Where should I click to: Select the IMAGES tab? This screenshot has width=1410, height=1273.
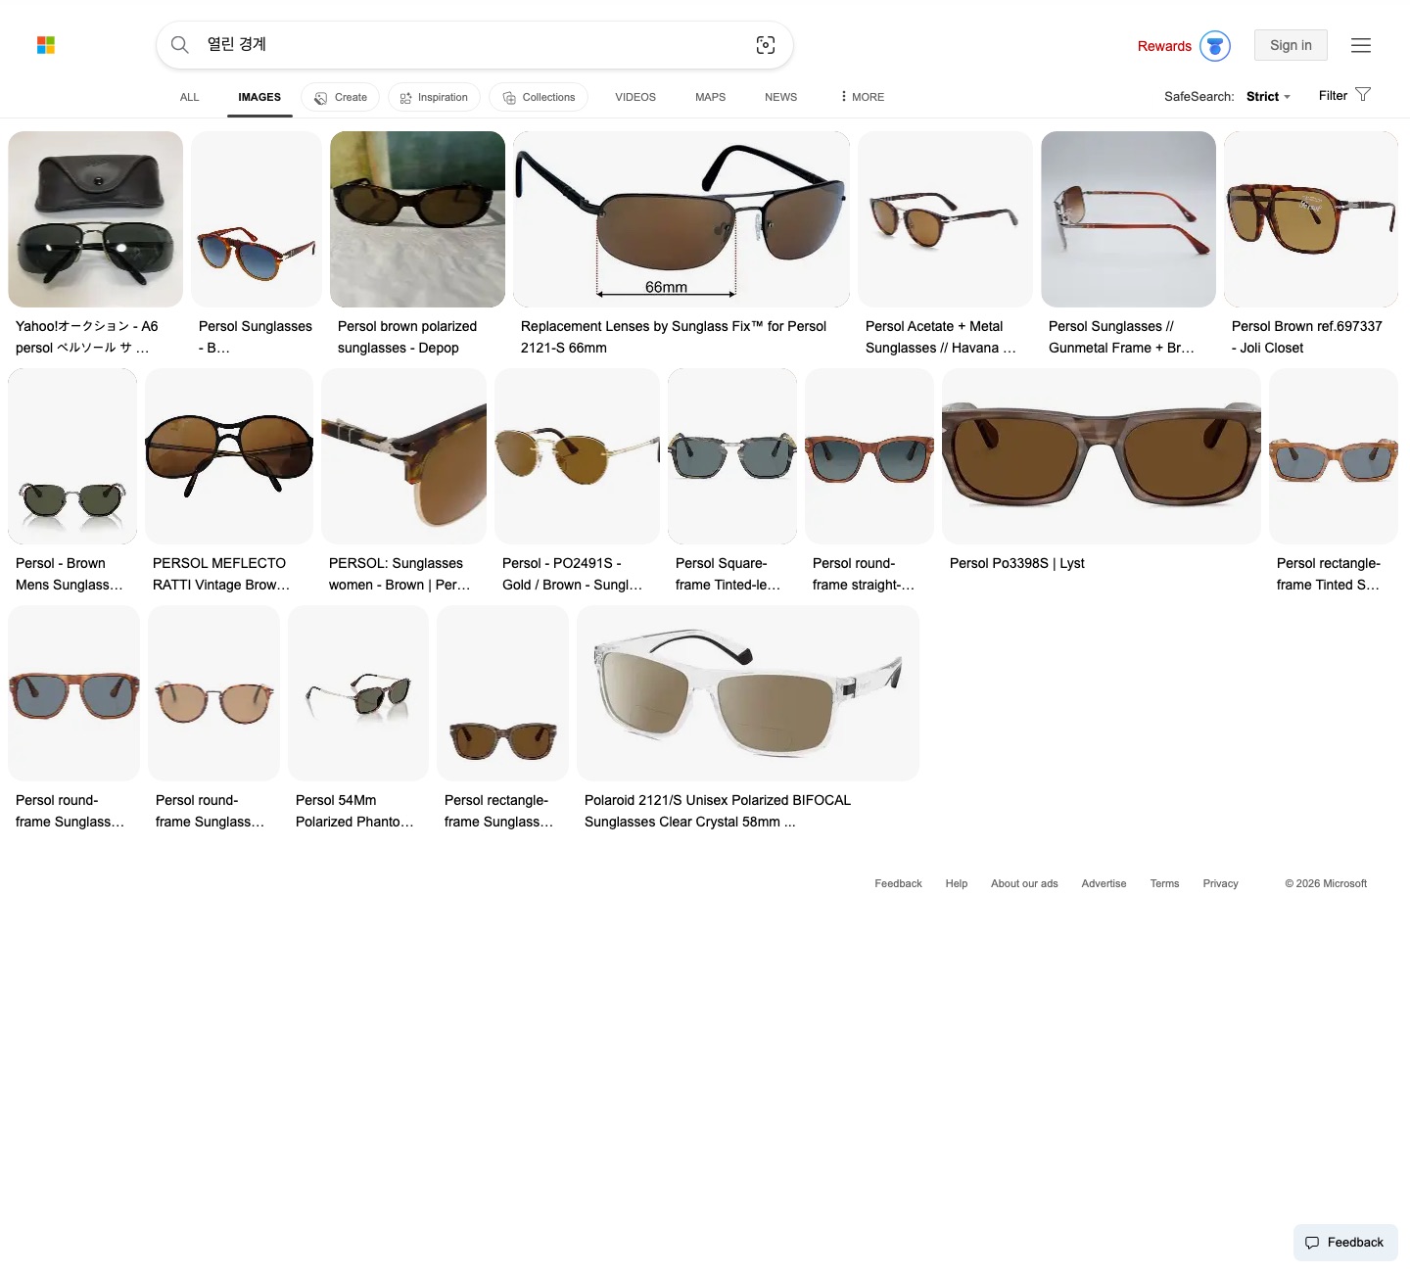(259, 97)
